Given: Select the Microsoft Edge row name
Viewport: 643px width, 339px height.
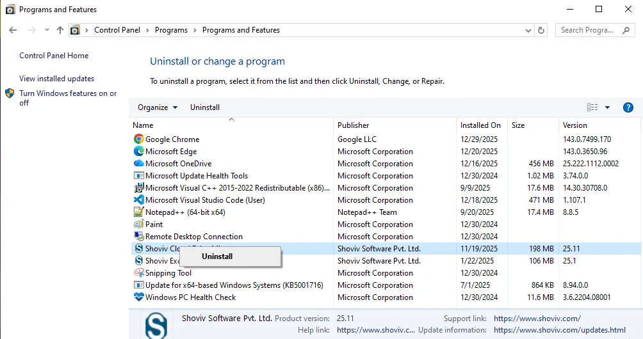Looking at the screenshot, I should (x=171, y=152).
